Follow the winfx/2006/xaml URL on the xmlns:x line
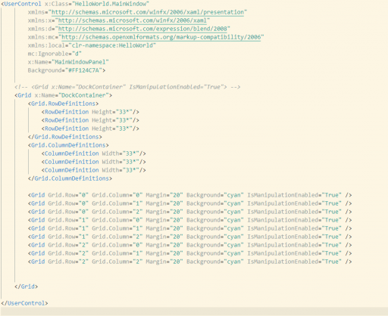This screenshot has height=316, width=388. coord(133,20)
